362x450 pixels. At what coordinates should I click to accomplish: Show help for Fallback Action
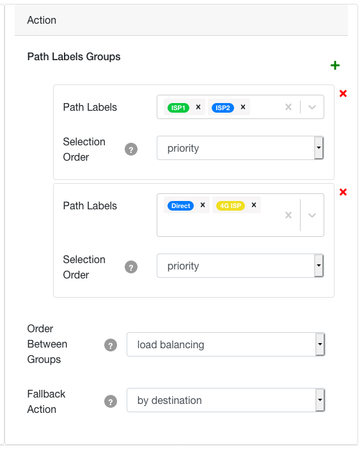pos(111,401)
